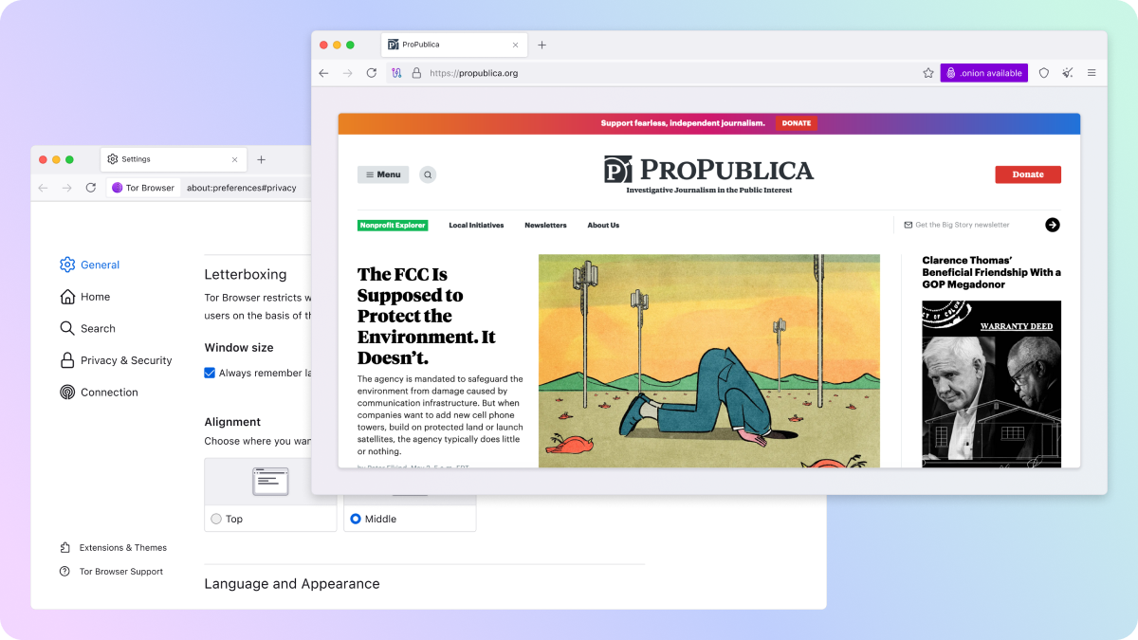Bookmark this page with the star icon
The height and width of the screenshot is (640, 1138).
(928, 73)
